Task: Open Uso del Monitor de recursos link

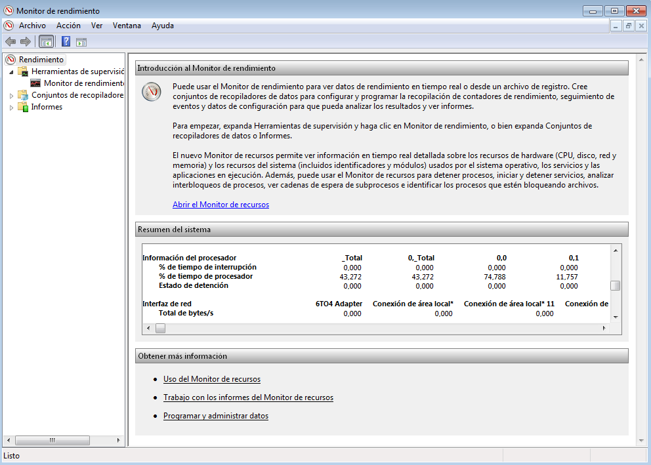Action: tap(212, 379)
